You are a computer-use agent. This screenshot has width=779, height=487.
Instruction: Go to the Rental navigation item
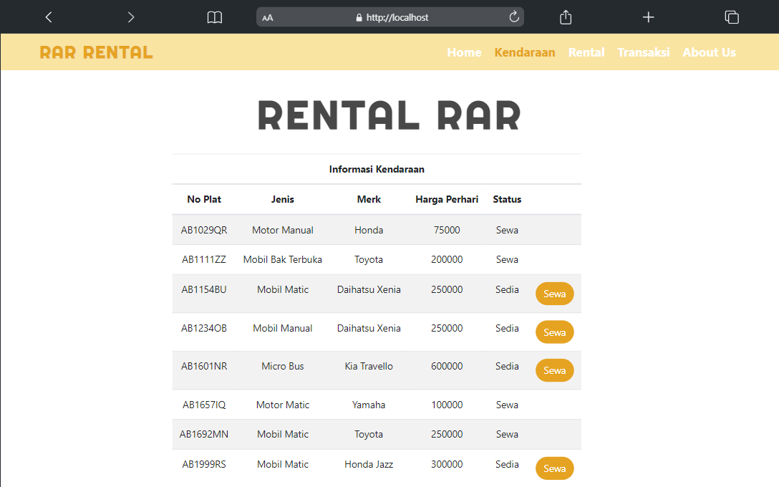tap(586, 52)
